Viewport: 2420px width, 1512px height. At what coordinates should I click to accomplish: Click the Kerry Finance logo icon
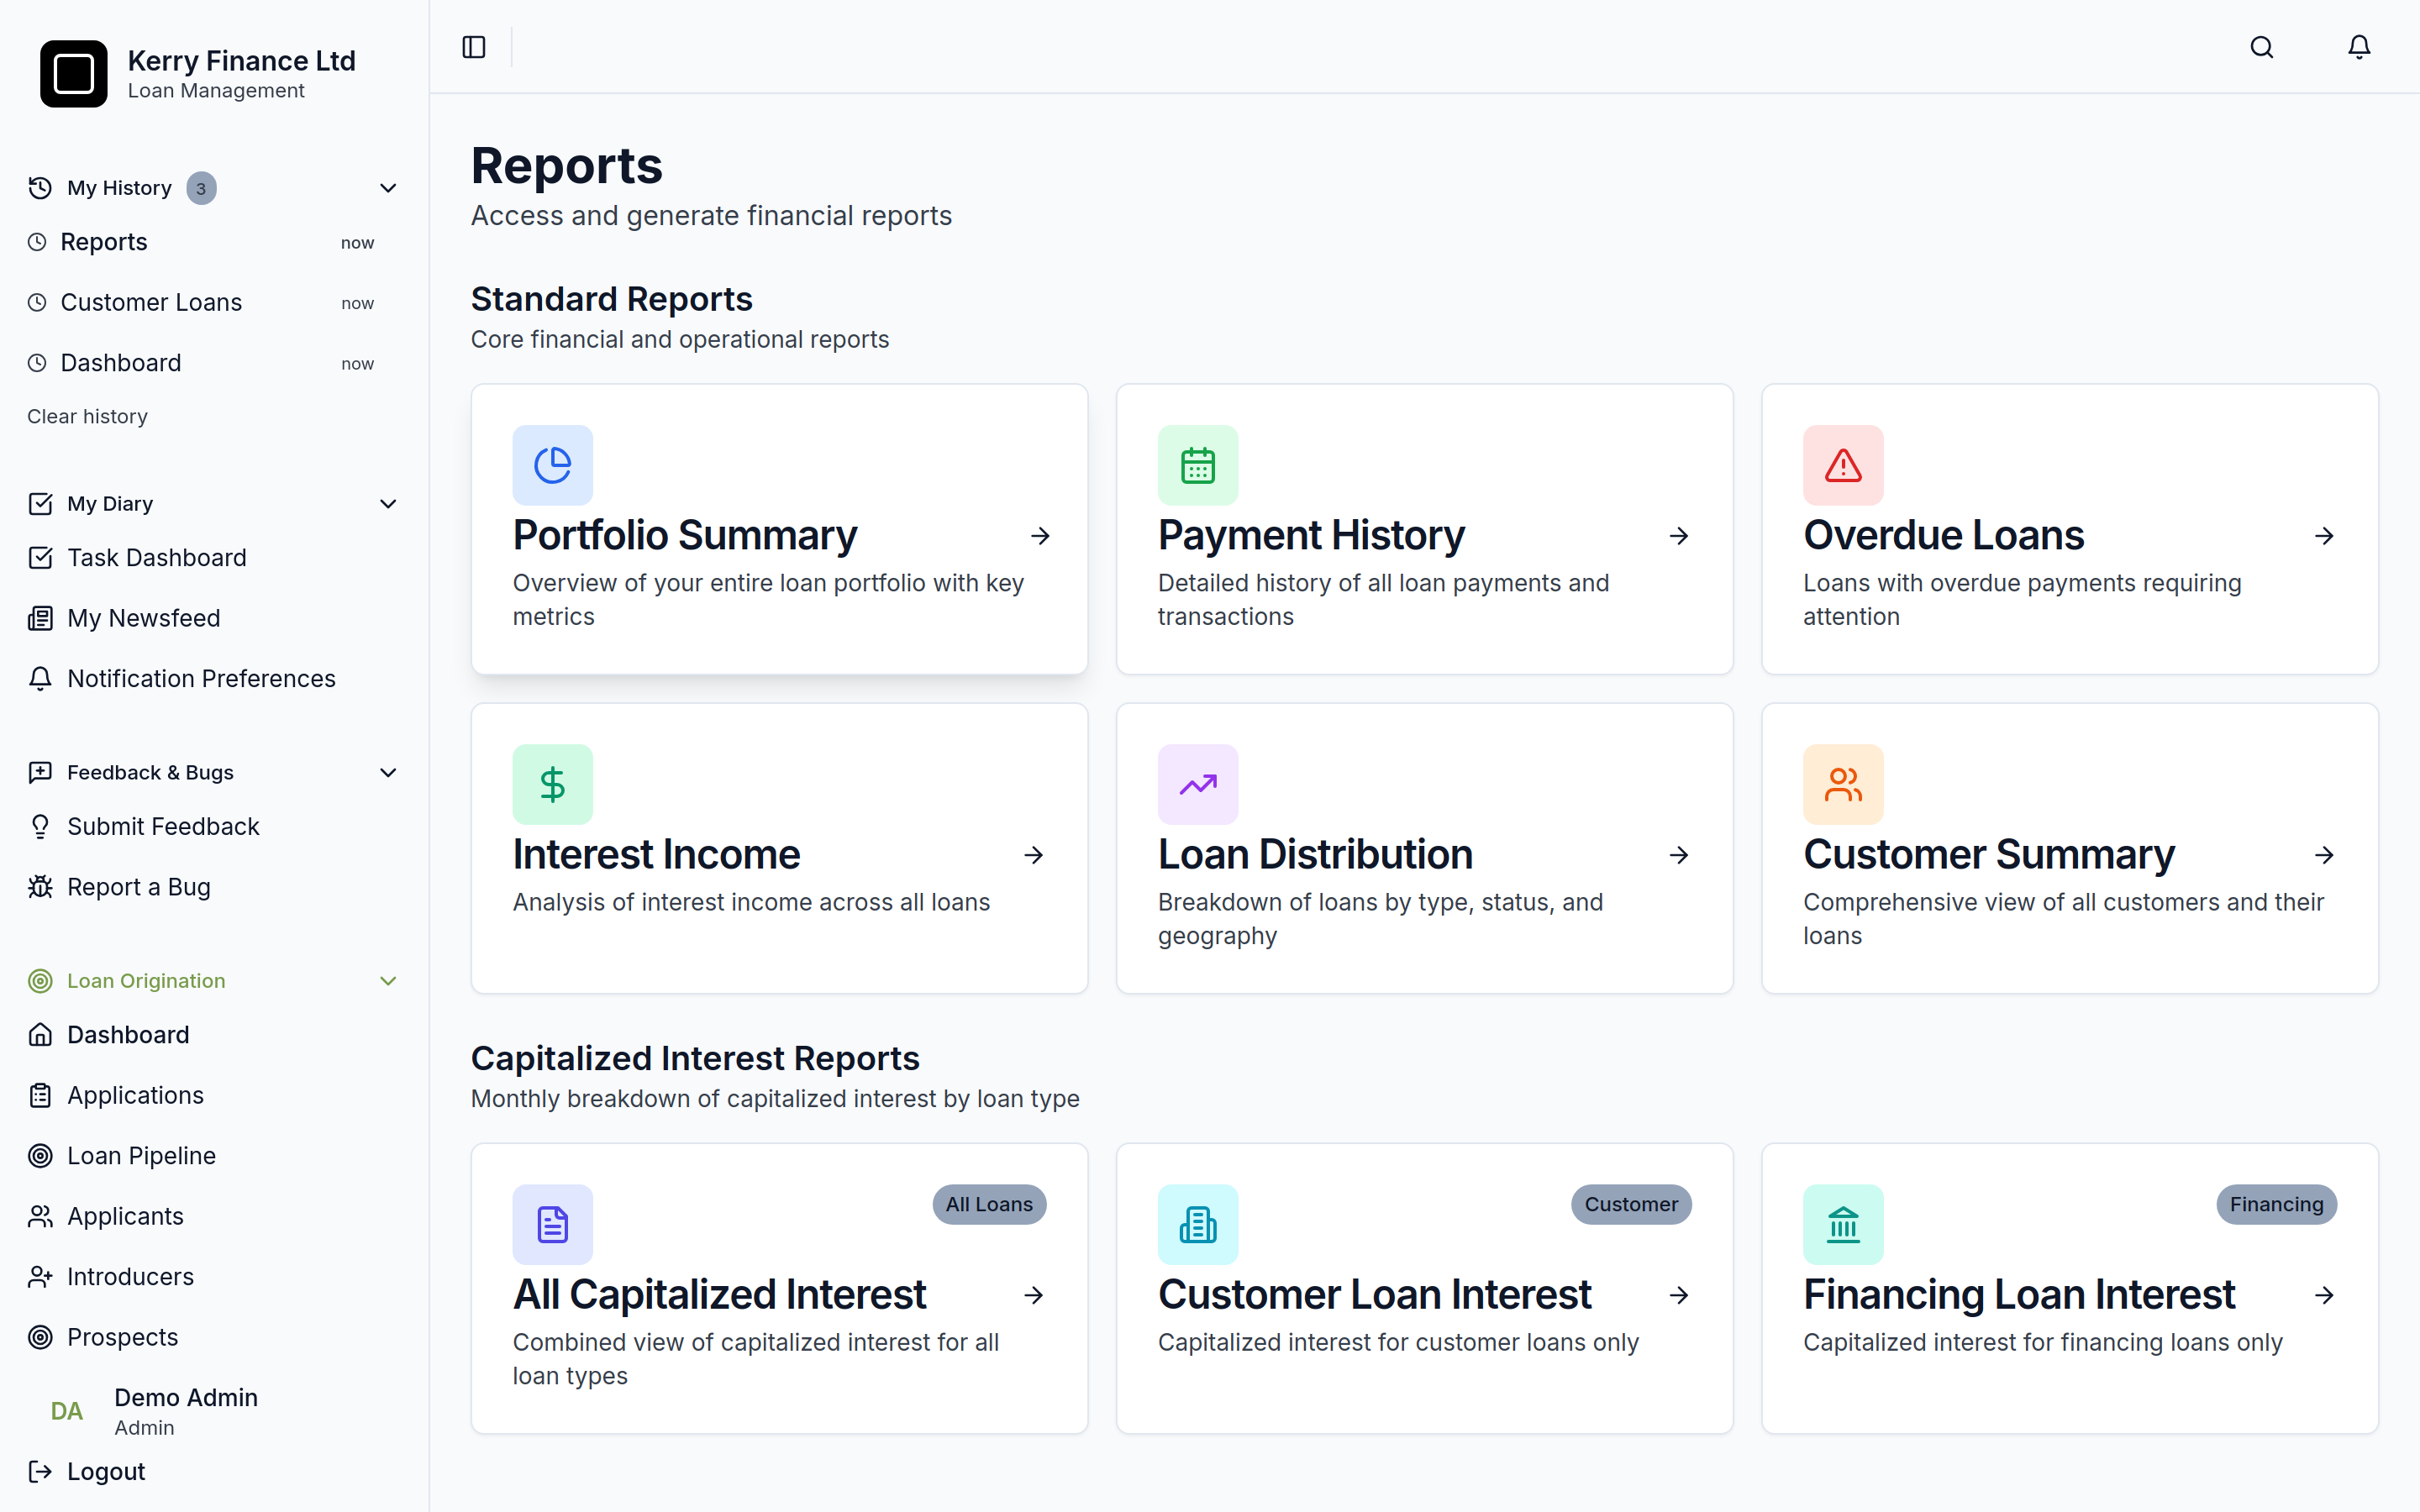click(x=74, y=74)
